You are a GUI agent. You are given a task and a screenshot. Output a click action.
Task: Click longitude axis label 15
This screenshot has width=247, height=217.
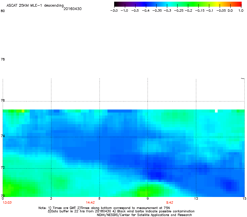(244, 199)
